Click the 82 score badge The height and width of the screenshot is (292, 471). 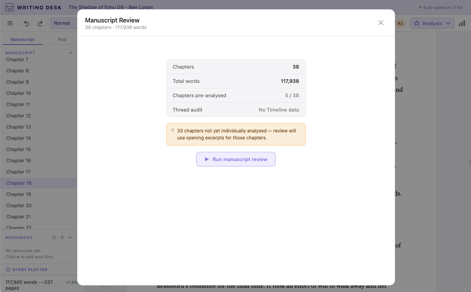click(x=400, y=24)
